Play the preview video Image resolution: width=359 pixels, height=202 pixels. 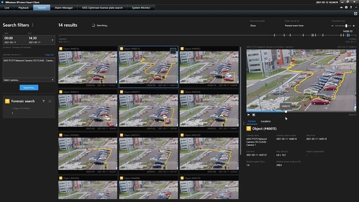pyautogui.click(x=248, y=114)
